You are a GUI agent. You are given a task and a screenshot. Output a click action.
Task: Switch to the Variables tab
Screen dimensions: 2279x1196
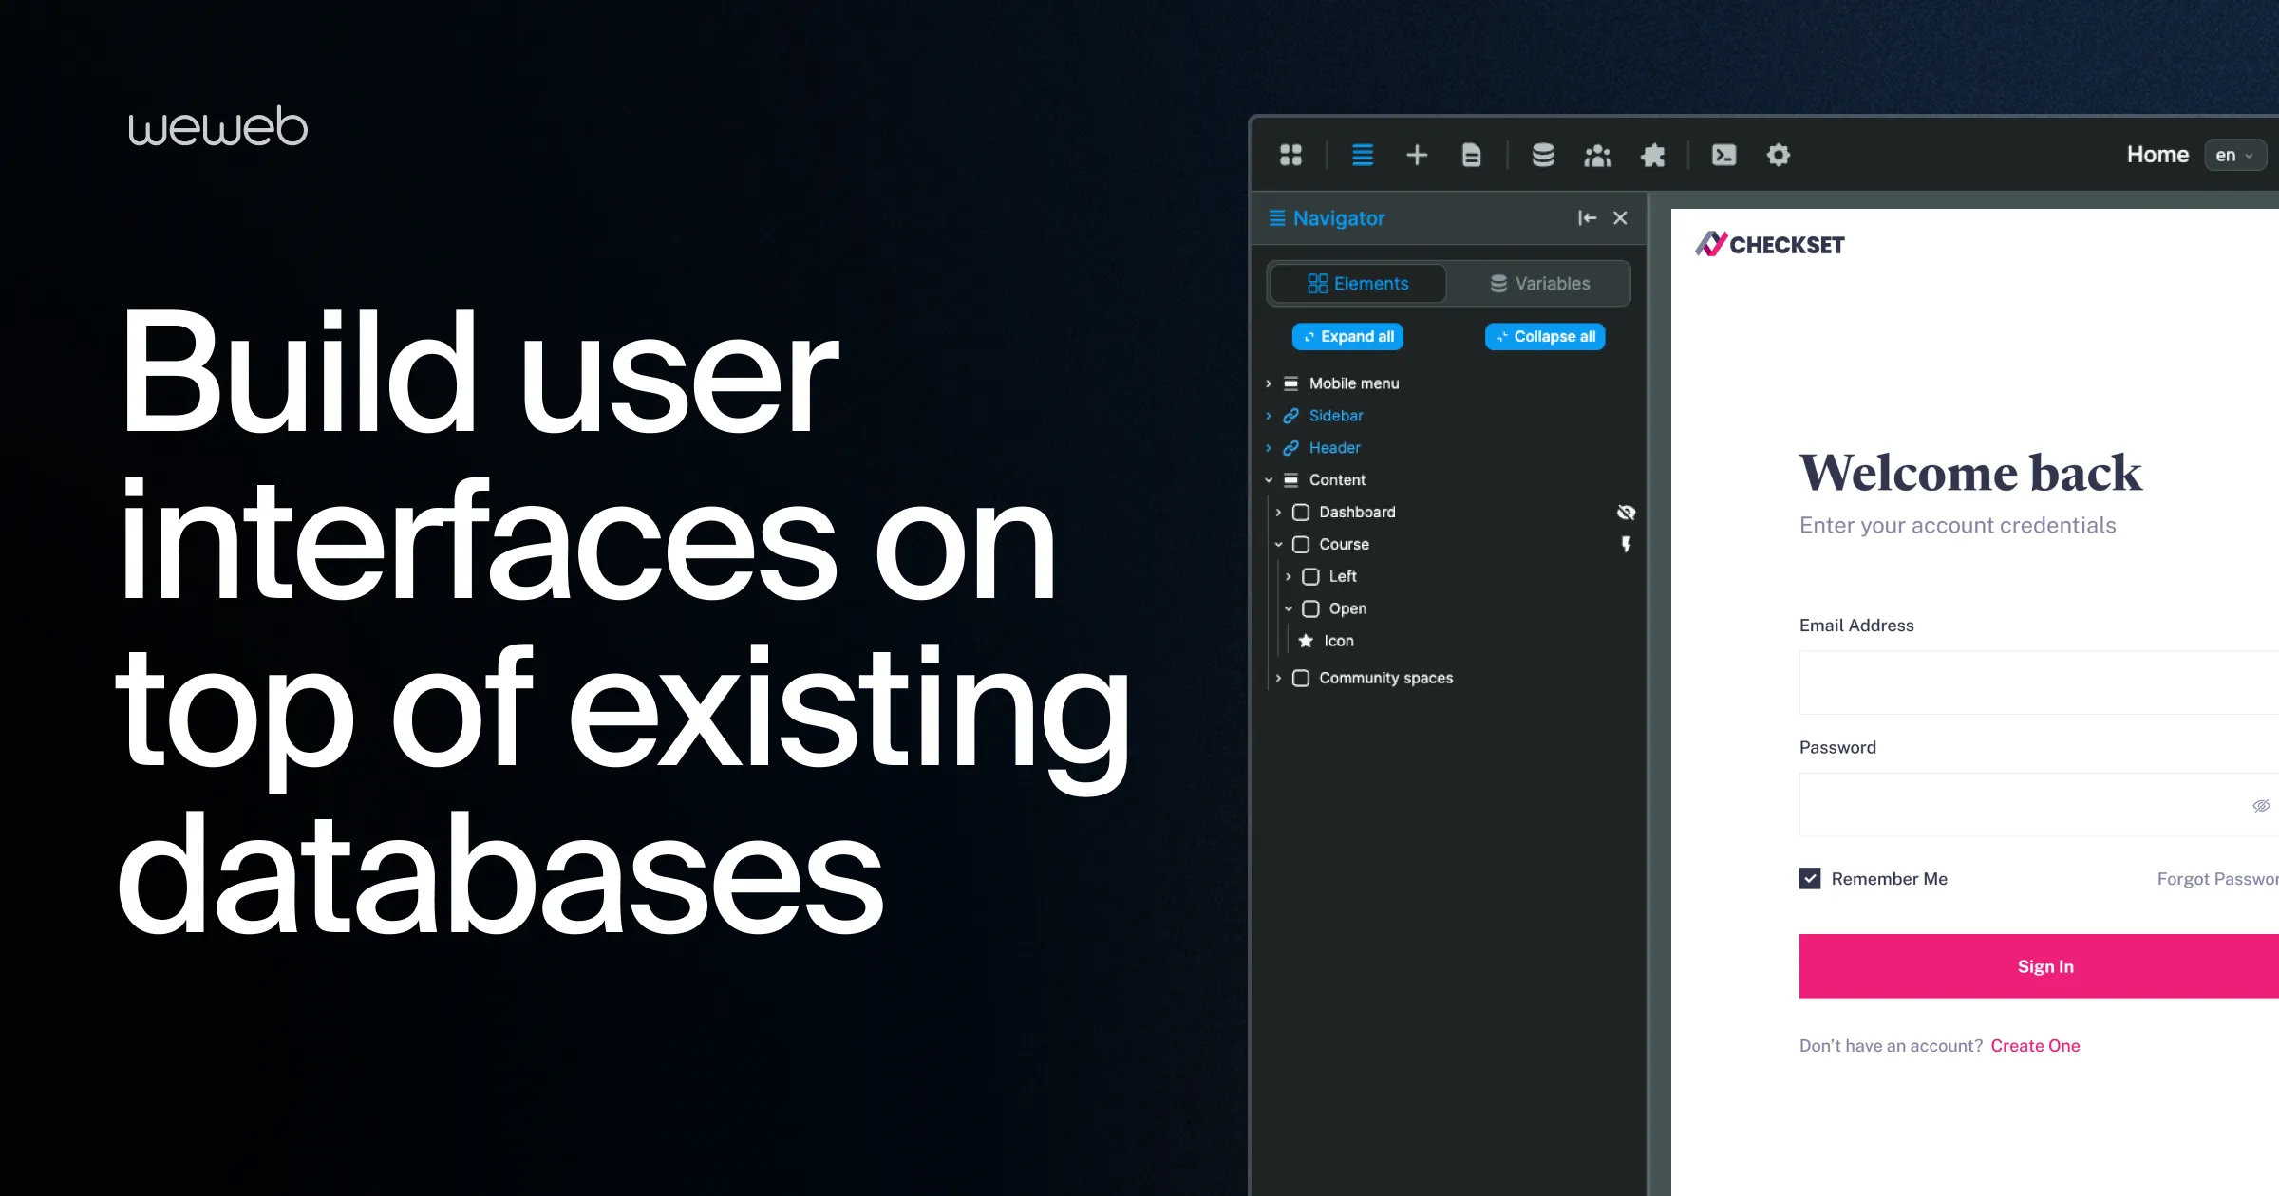point(1539,284)
